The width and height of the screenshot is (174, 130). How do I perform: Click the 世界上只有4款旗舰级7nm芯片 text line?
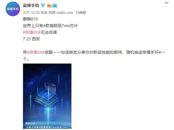(50, 26)
